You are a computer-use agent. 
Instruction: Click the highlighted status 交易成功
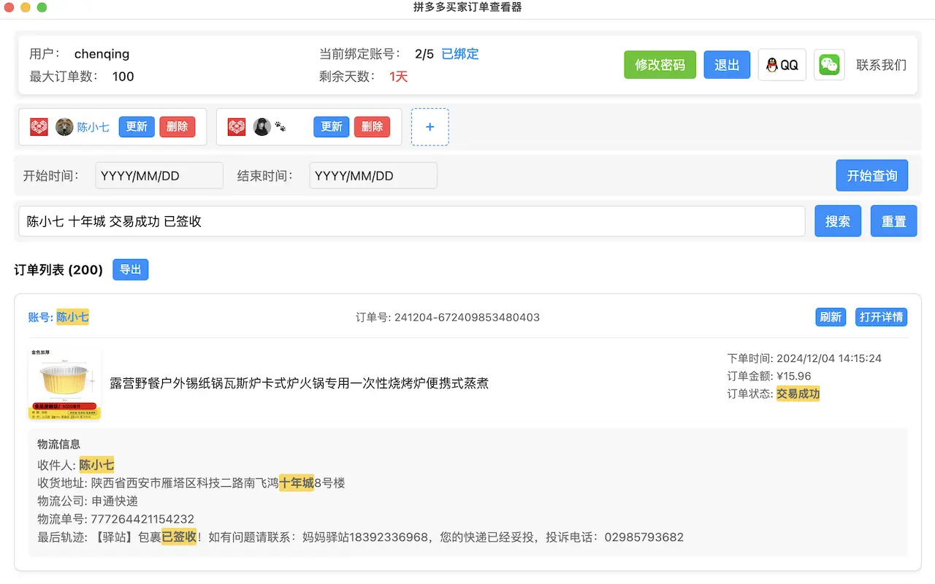tap(798, 393)
